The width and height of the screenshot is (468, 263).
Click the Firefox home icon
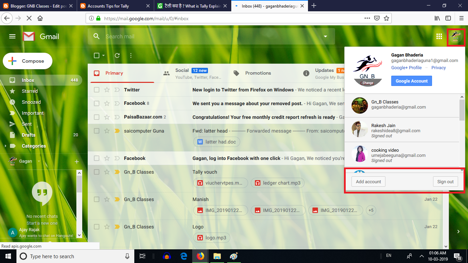point(40,18)
